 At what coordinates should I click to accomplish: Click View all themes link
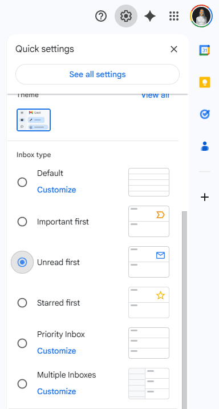(155, 95)
